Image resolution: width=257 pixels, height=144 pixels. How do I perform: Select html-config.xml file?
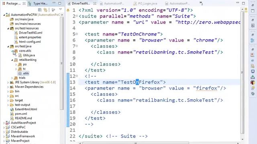(x=30, y=42)
